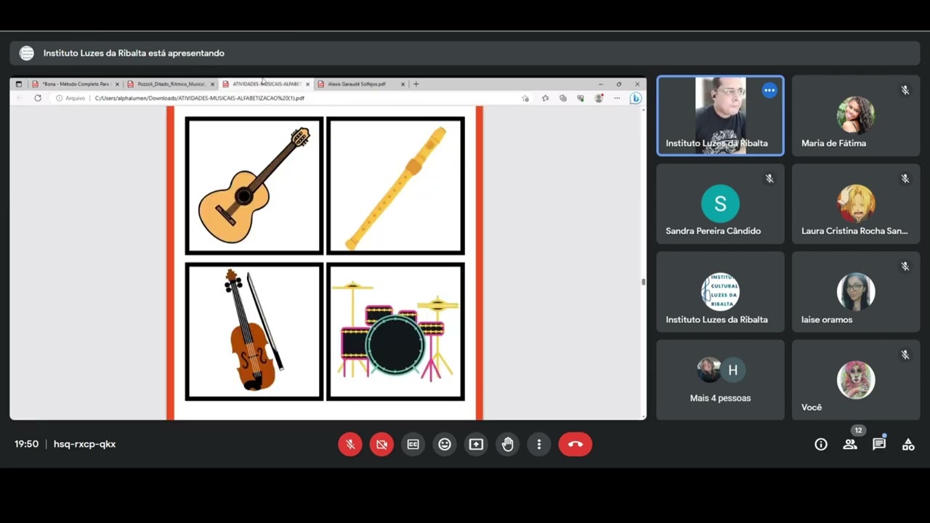
Task: Click the Bing copilot icon in browser
Action: tap(636, 98)
